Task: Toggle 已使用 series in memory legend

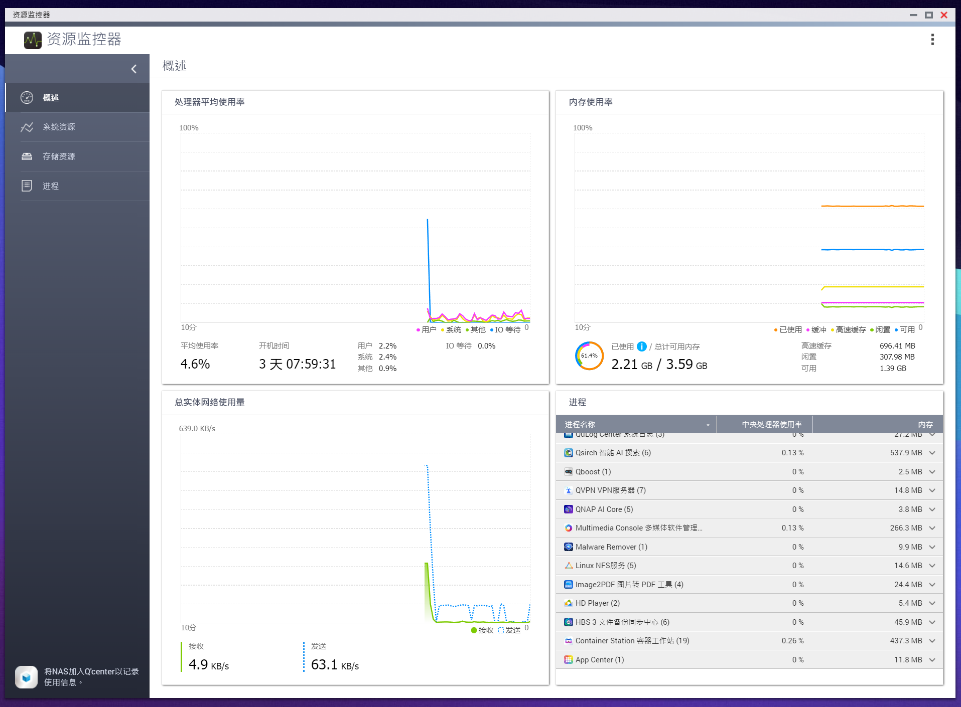Action: click(x=788, y=330)
